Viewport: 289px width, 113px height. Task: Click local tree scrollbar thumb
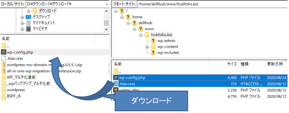click(x=106, y=23)
